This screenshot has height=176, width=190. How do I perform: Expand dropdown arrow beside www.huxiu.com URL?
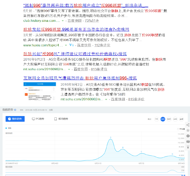66,45
